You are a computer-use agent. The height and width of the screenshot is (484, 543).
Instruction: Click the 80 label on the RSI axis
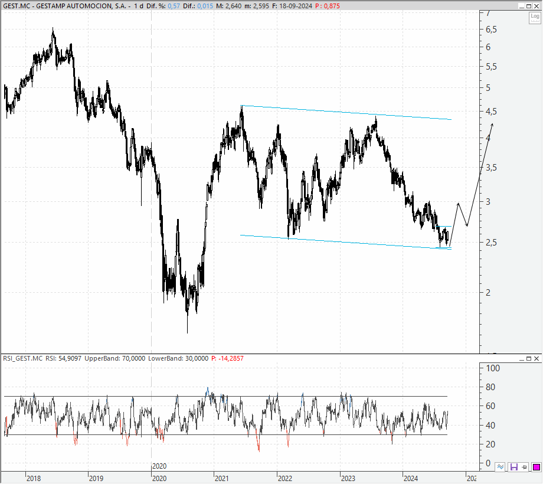coord(490,387)
